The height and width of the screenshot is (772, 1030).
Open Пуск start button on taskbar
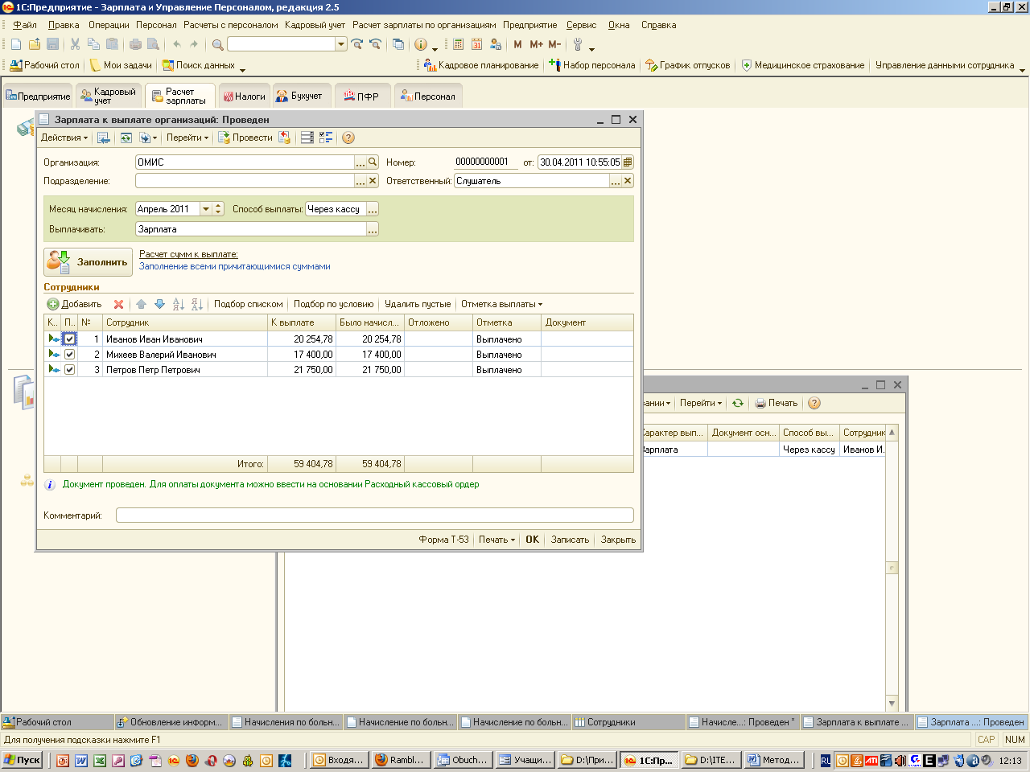tap(23, 760)
